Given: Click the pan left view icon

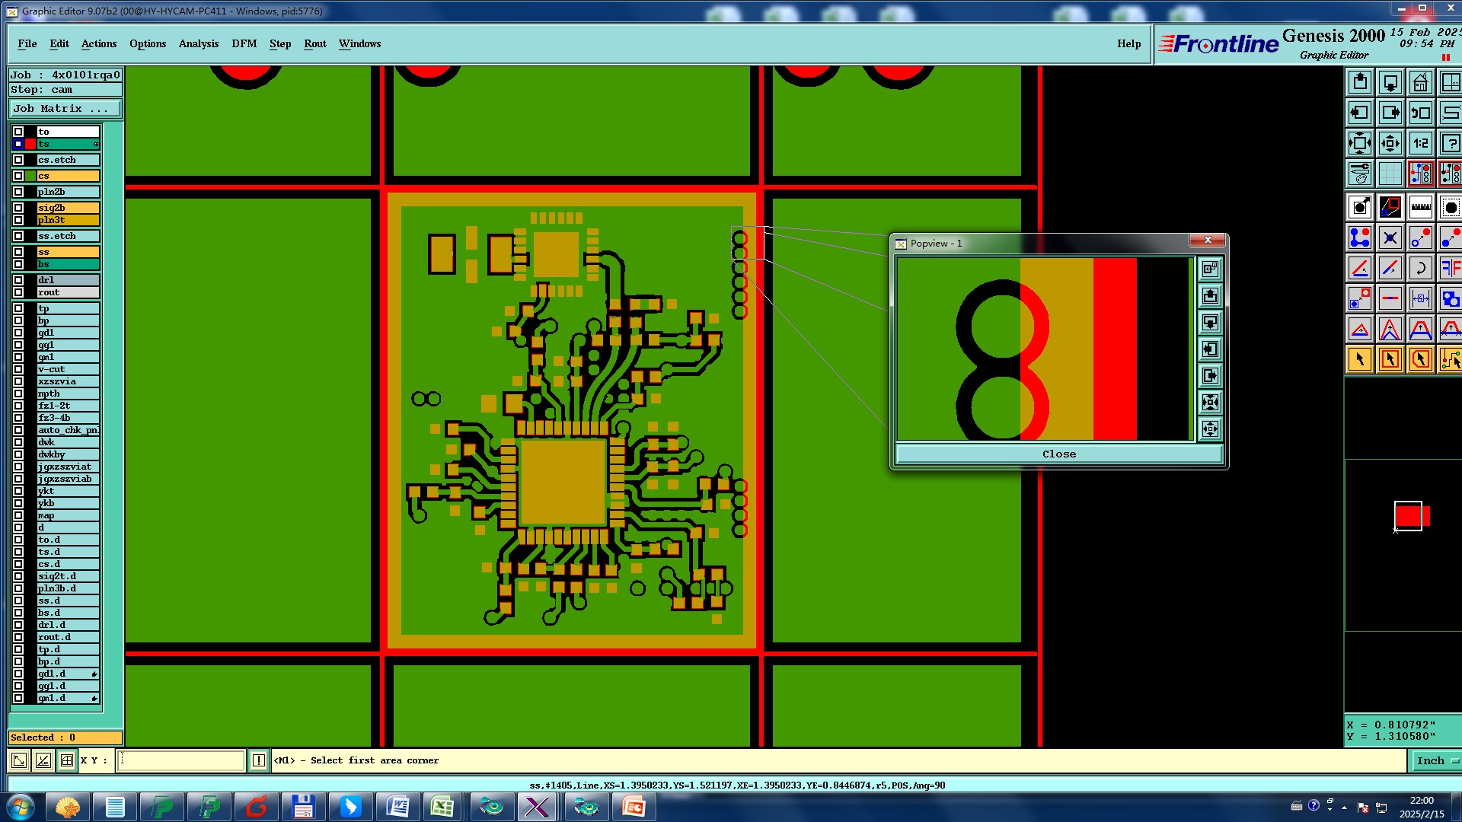Looking at the screenshot, I should tap(1359, 113).
